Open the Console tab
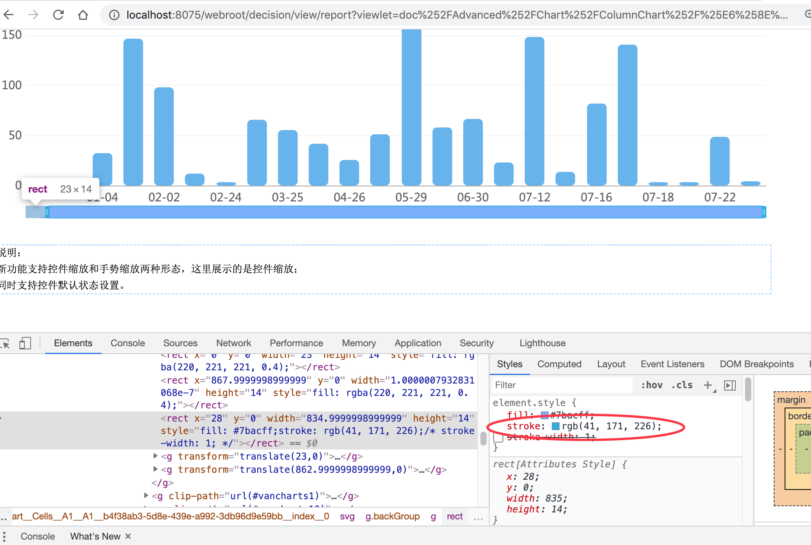 128,343
